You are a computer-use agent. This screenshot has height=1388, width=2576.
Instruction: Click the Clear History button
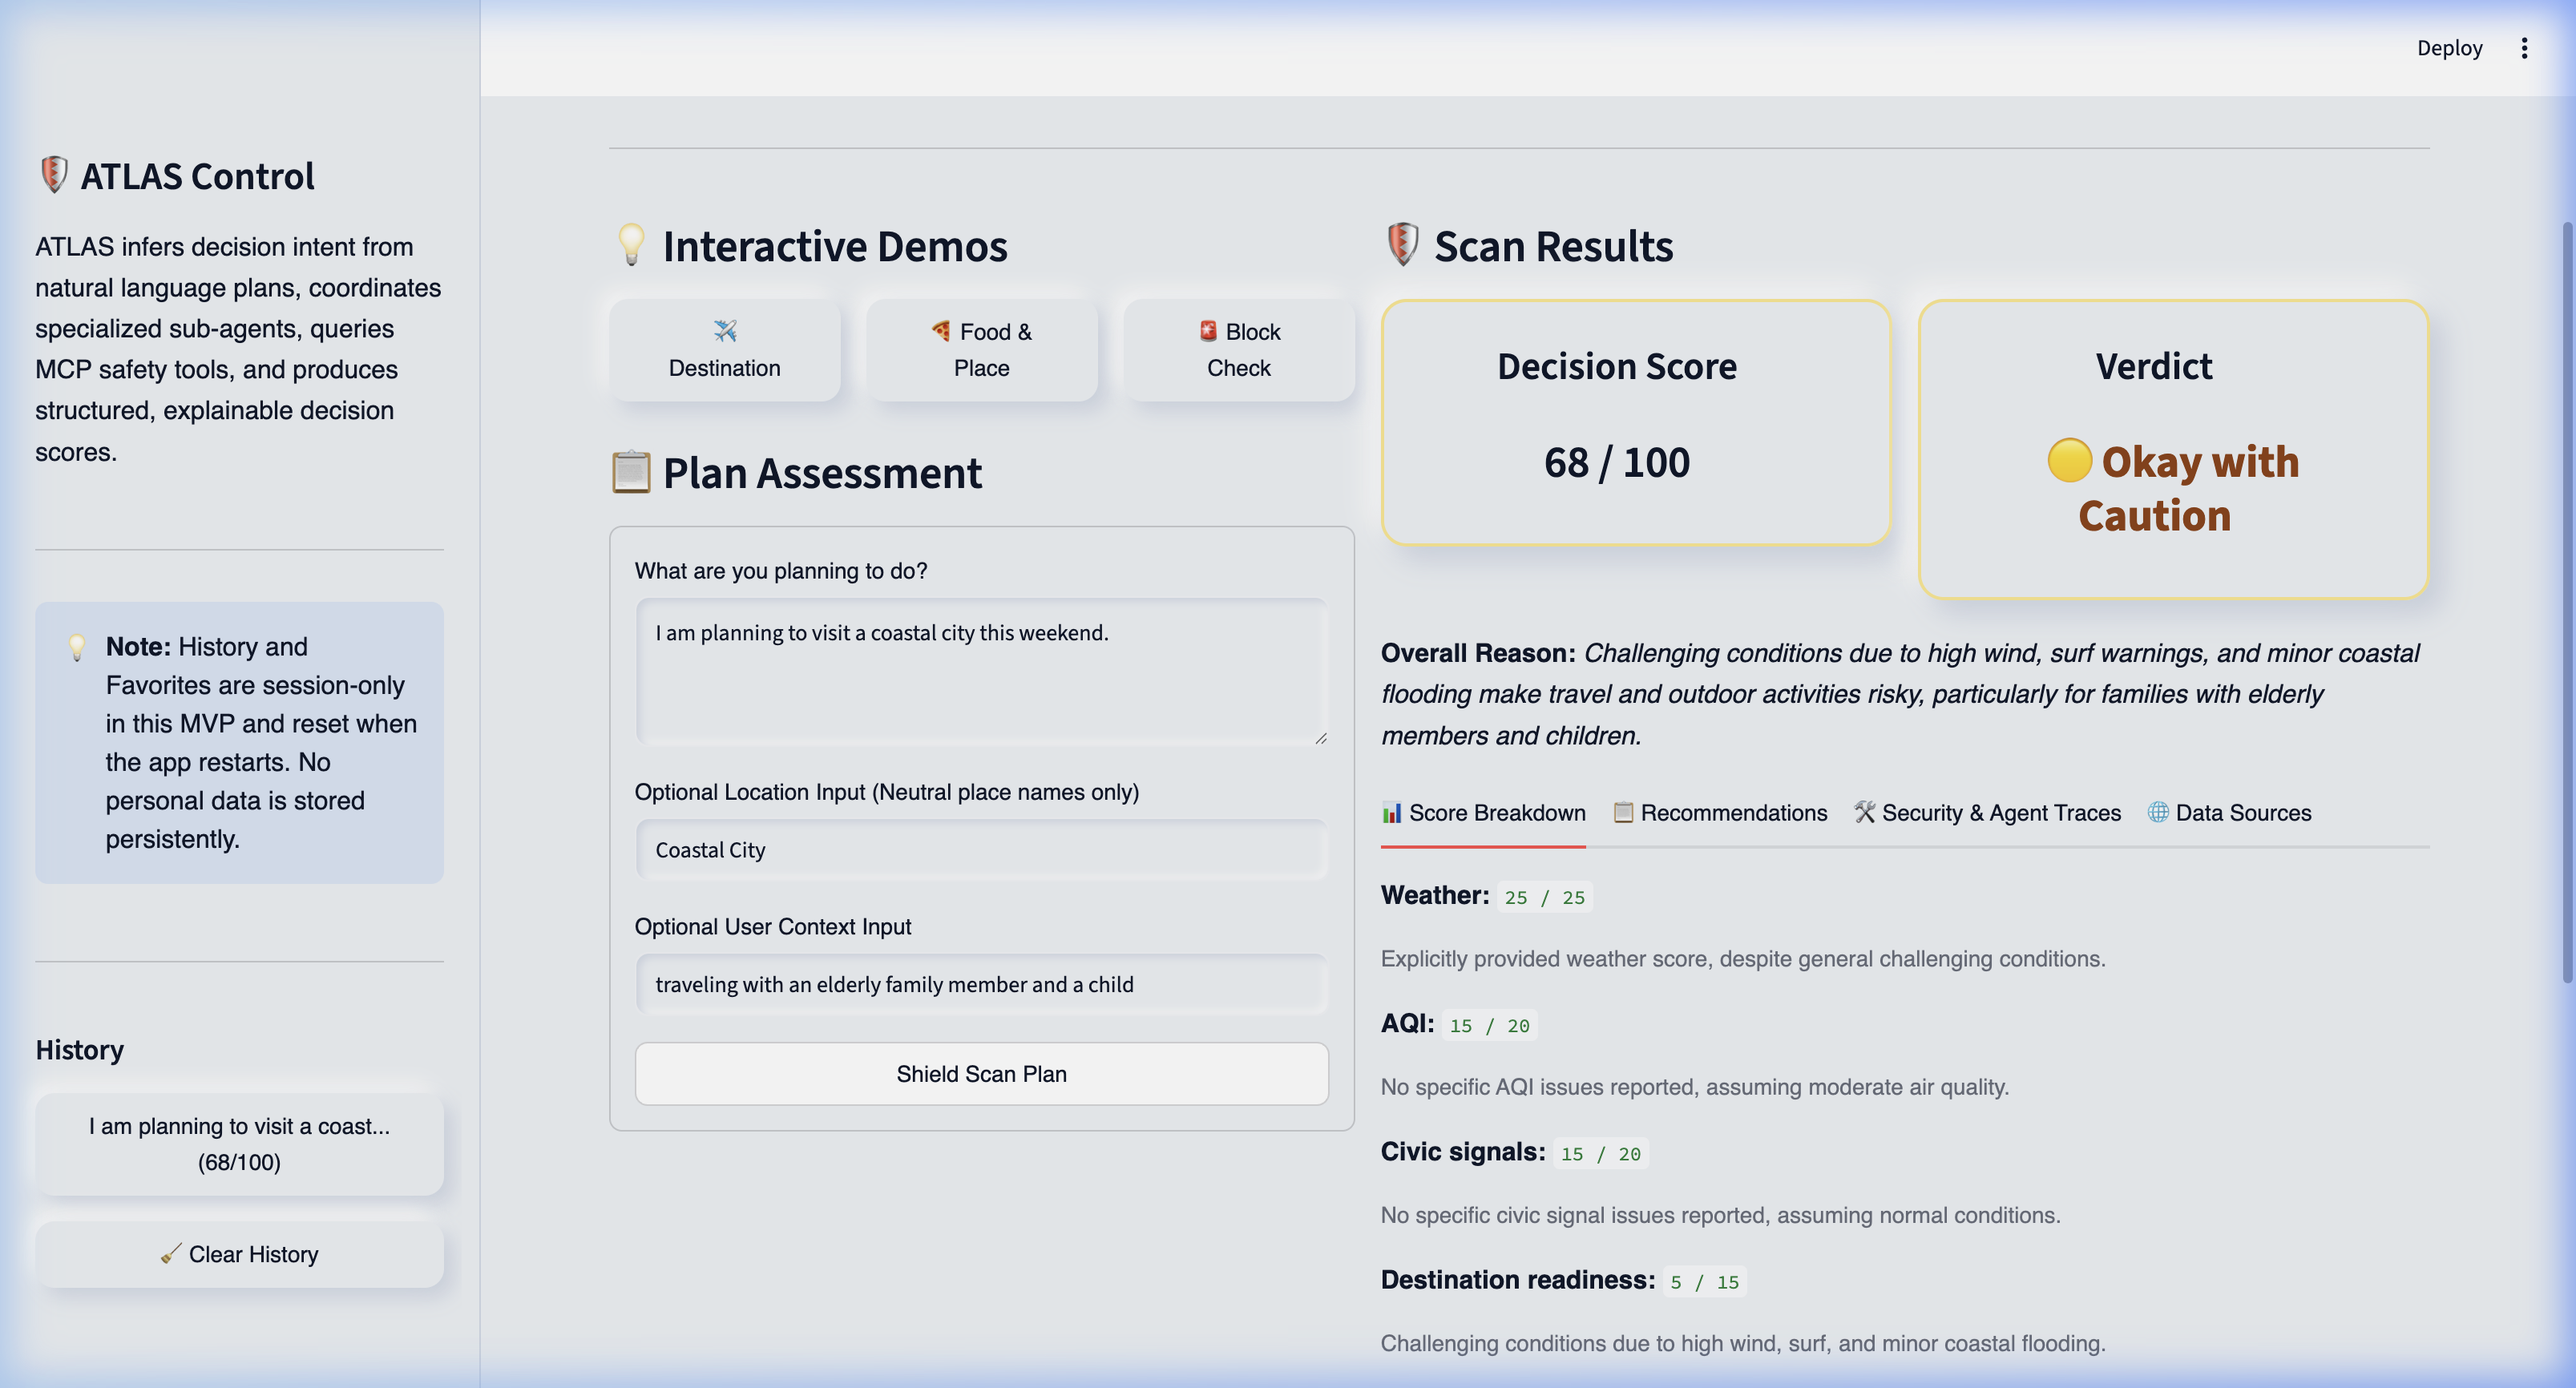[239, 1254]
